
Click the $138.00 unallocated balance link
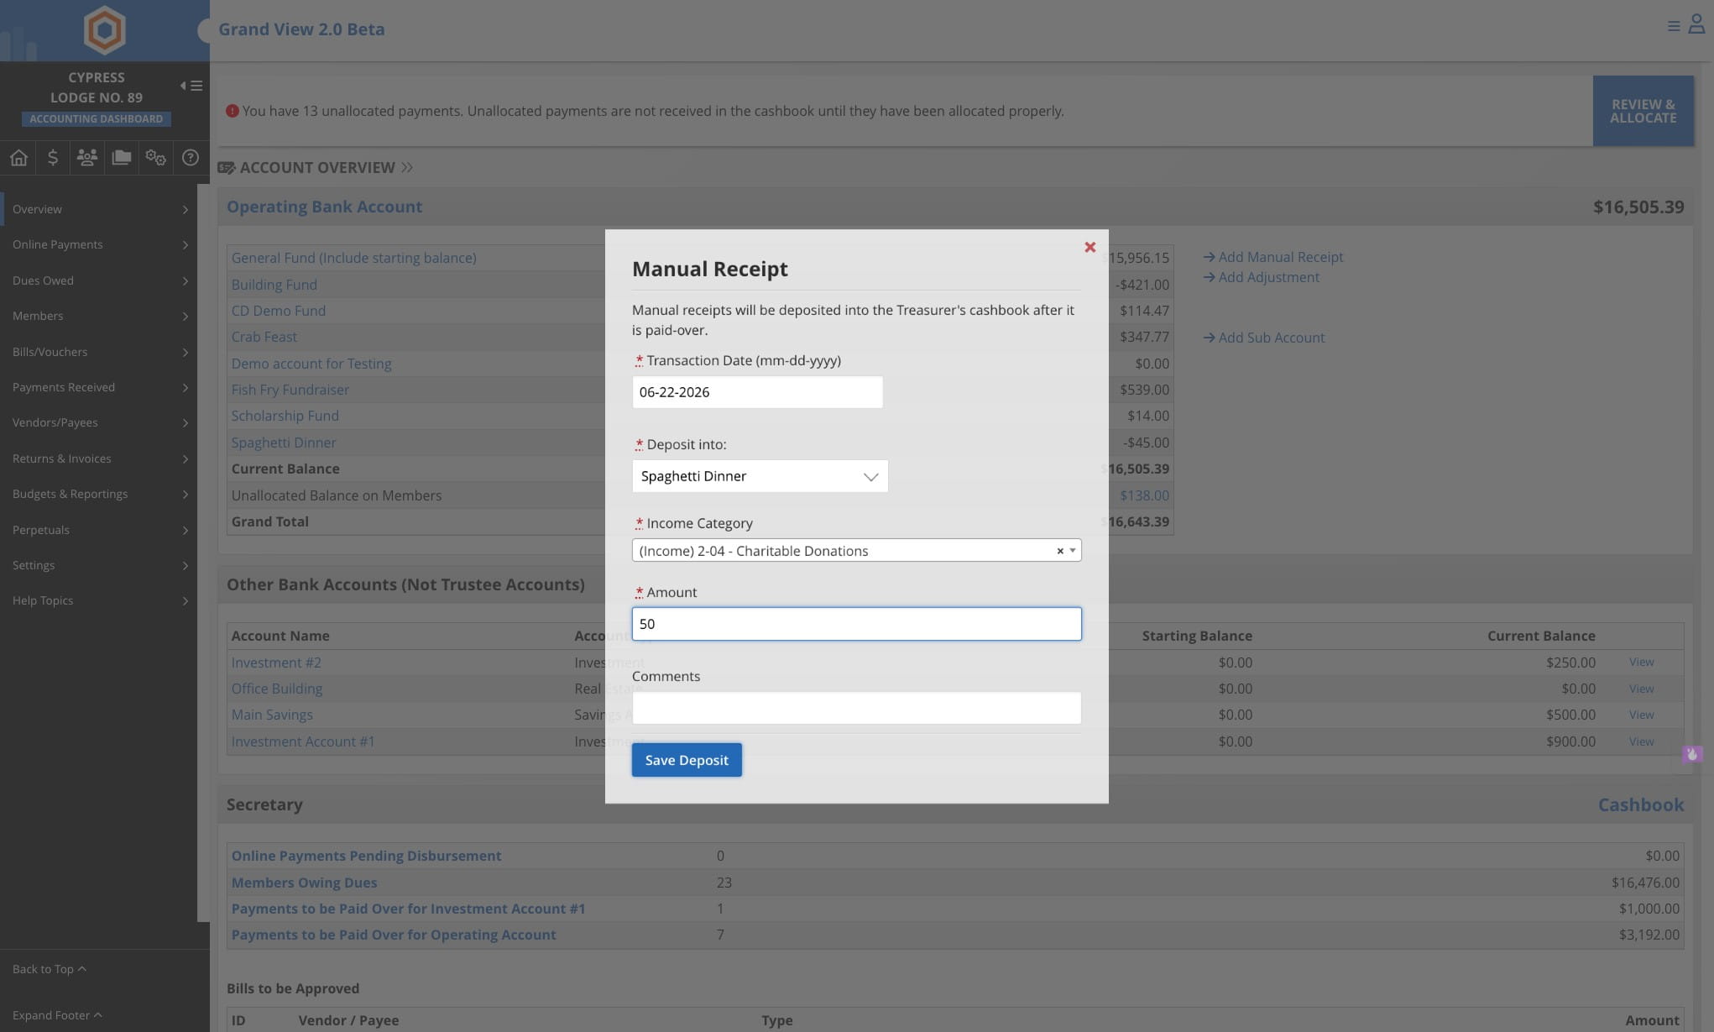pos(1144,495)
